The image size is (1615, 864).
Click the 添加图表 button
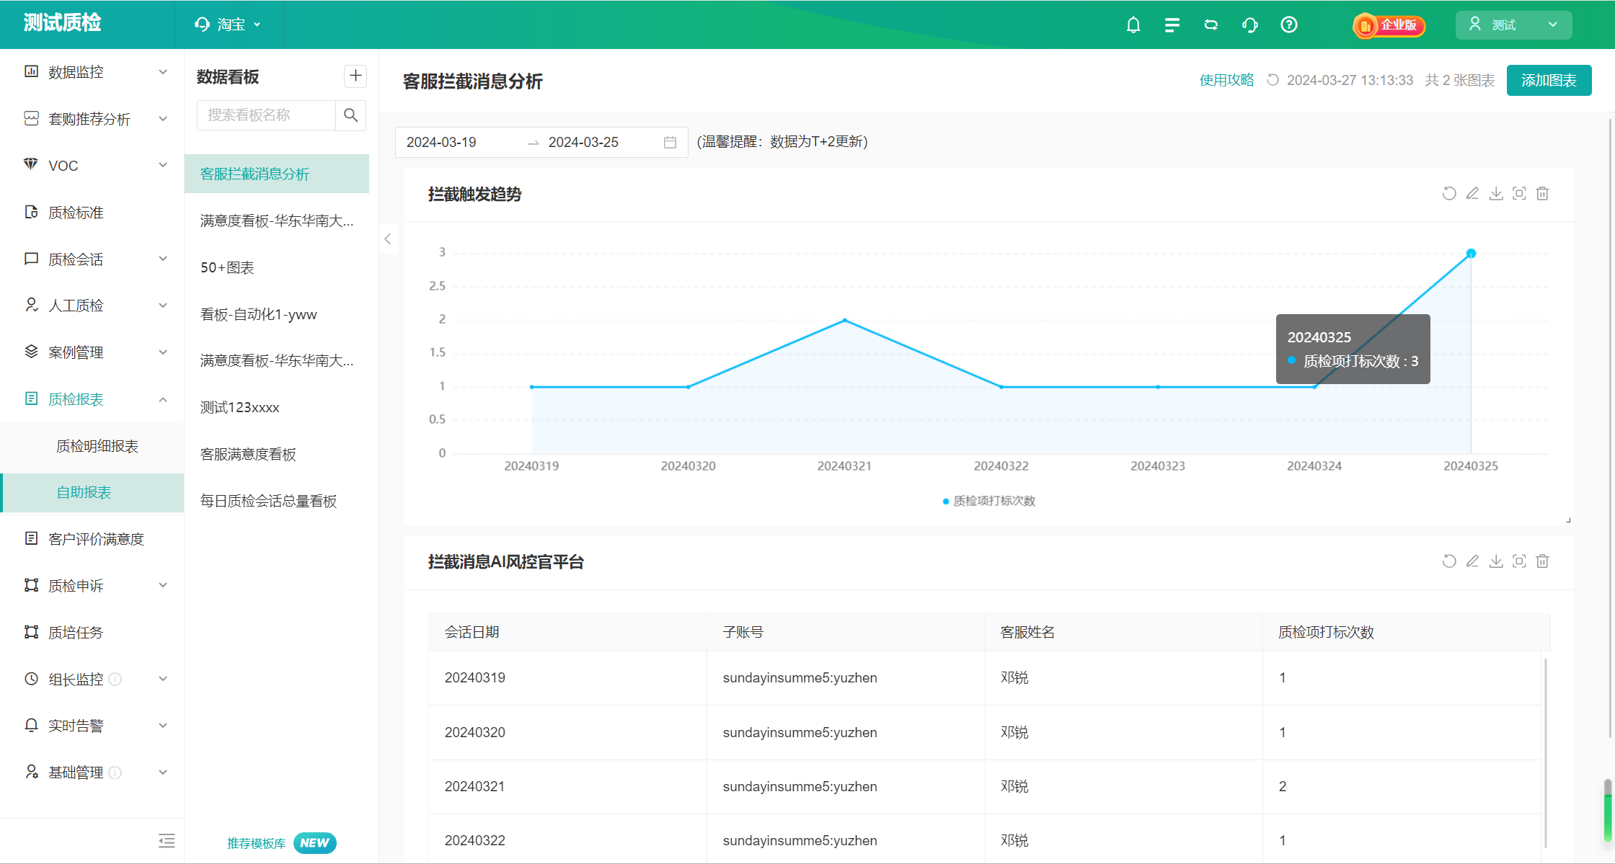click(1549, 80)
